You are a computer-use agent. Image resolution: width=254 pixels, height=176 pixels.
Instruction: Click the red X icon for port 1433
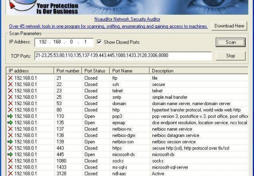[10, 167]
